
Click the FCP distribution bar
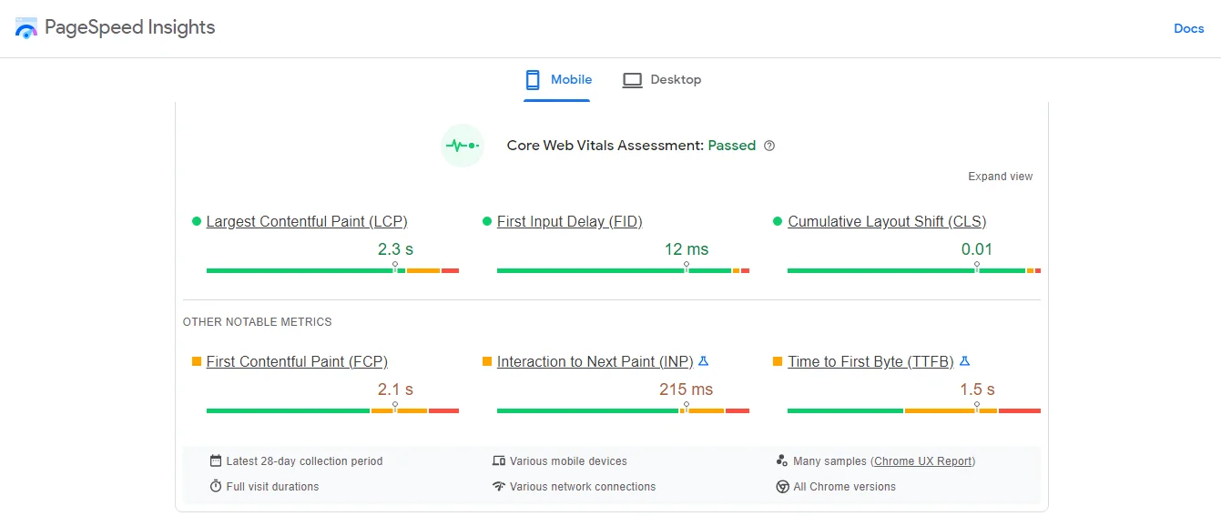pyautogui.click(x=332, y=410)
